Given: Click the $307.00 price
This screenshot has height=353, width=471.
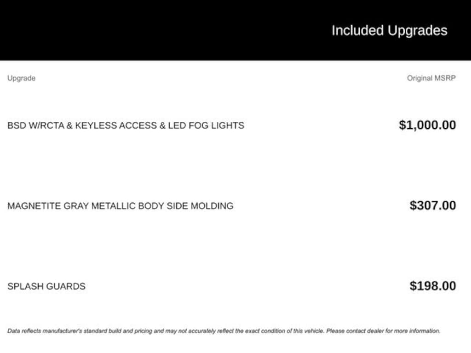Looking at the screenshot, I should (433, 205).
